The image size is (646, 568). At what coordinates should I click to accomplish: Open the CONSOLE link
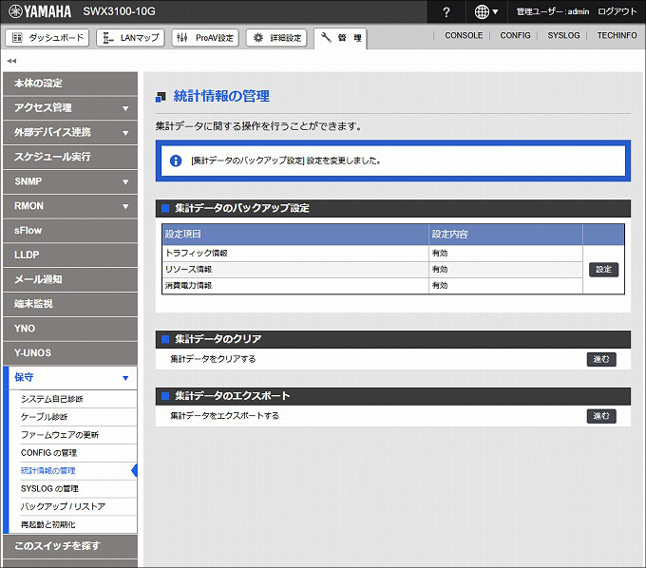[464, 35]
